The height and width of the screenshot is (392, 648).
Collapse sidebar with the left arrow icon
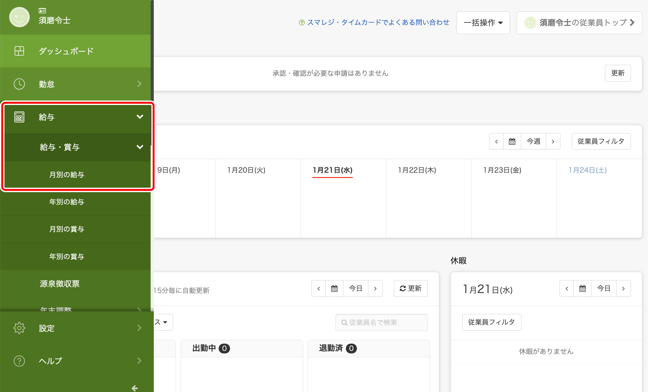coord(135,388)
